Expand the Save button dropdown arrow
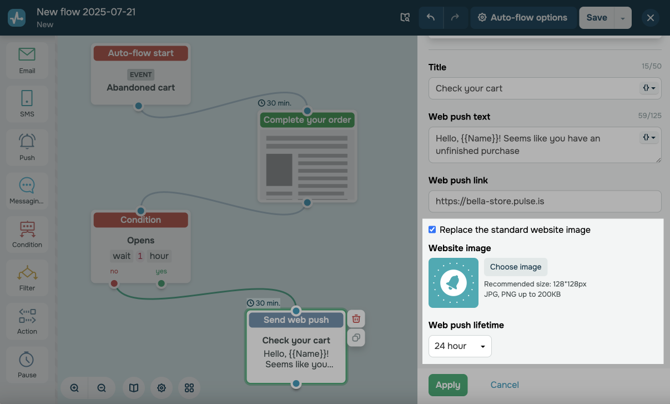This screenshot has width=670, height=404. (x=623, y=18)
